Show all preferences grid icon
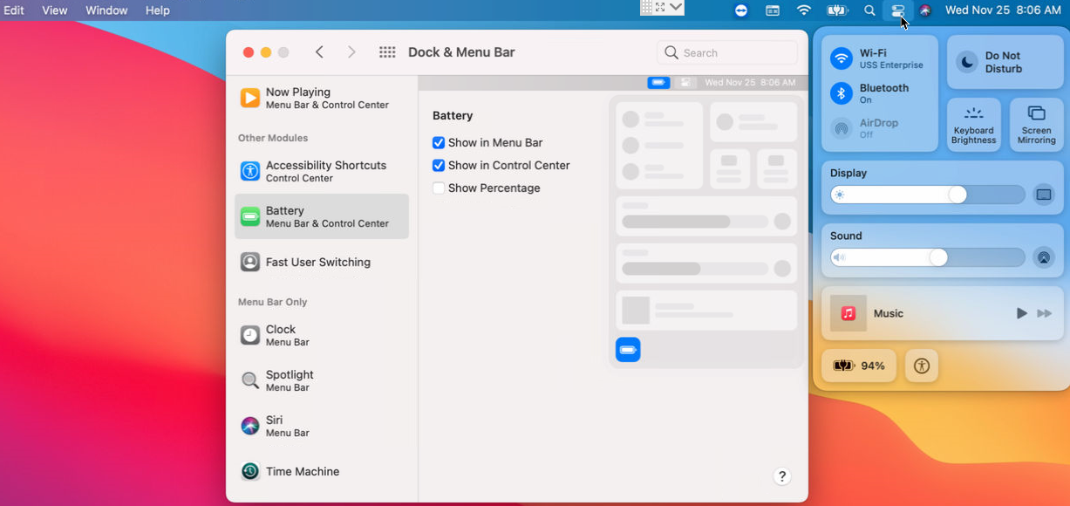The height and width of the screenshot is (506, 1070). coord(387,52)
